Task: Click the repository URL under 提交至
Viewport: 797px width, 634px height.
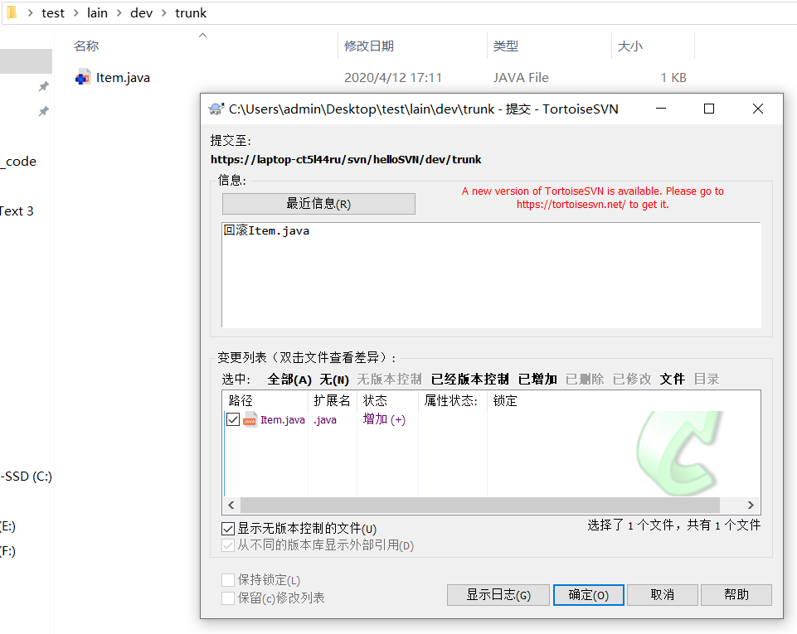Action: (346, 159)
